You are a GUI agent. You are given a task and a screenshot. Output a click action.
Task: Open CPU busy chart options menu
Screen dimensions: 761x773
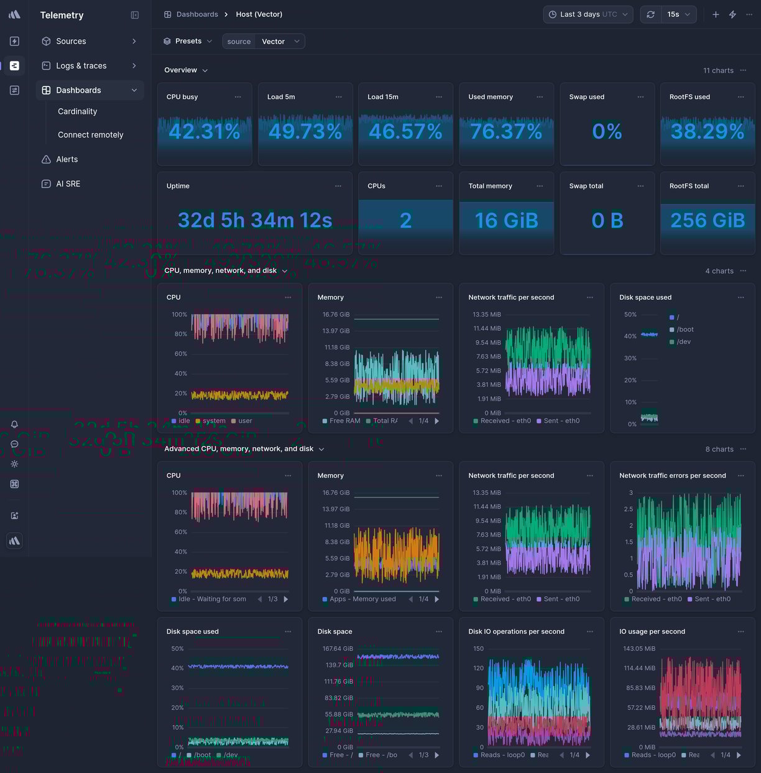[238, 97]
